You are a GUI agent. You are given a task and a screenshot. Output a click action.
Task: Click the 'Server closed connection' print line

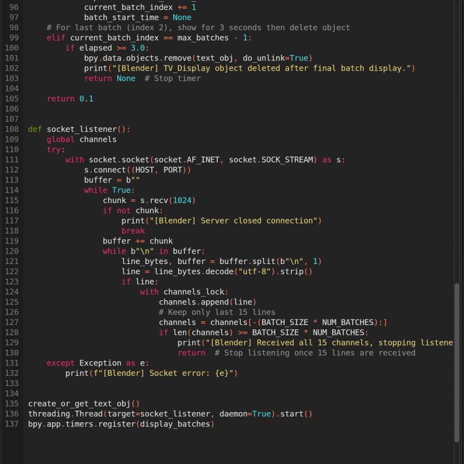[x=221, y=221]
